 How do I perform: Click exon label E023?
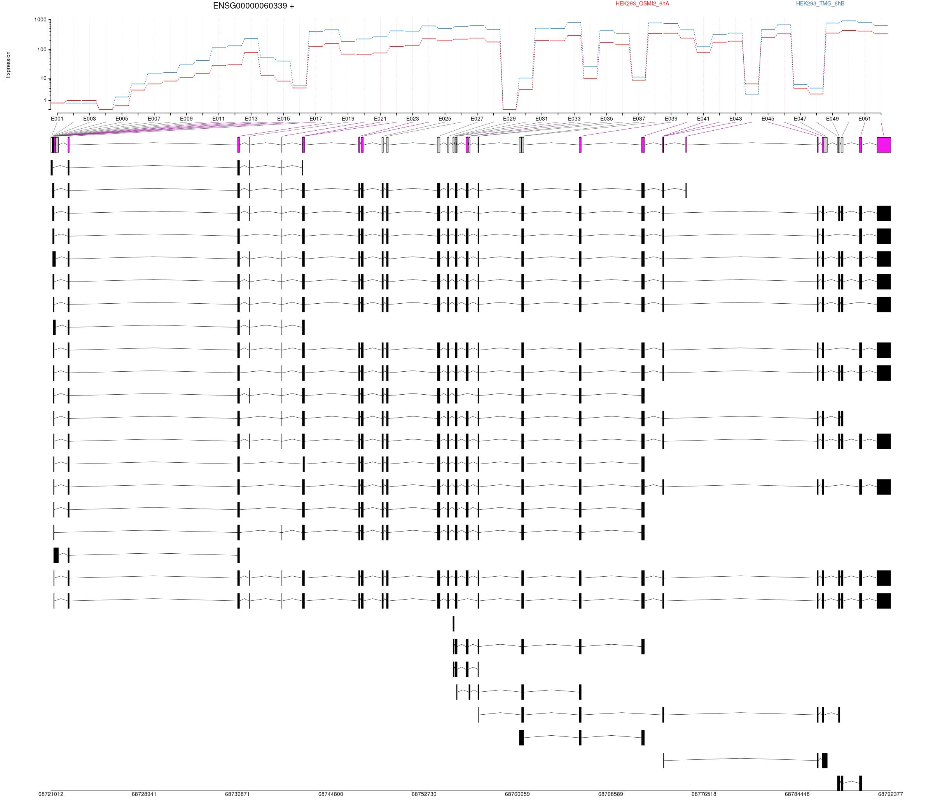412,119
